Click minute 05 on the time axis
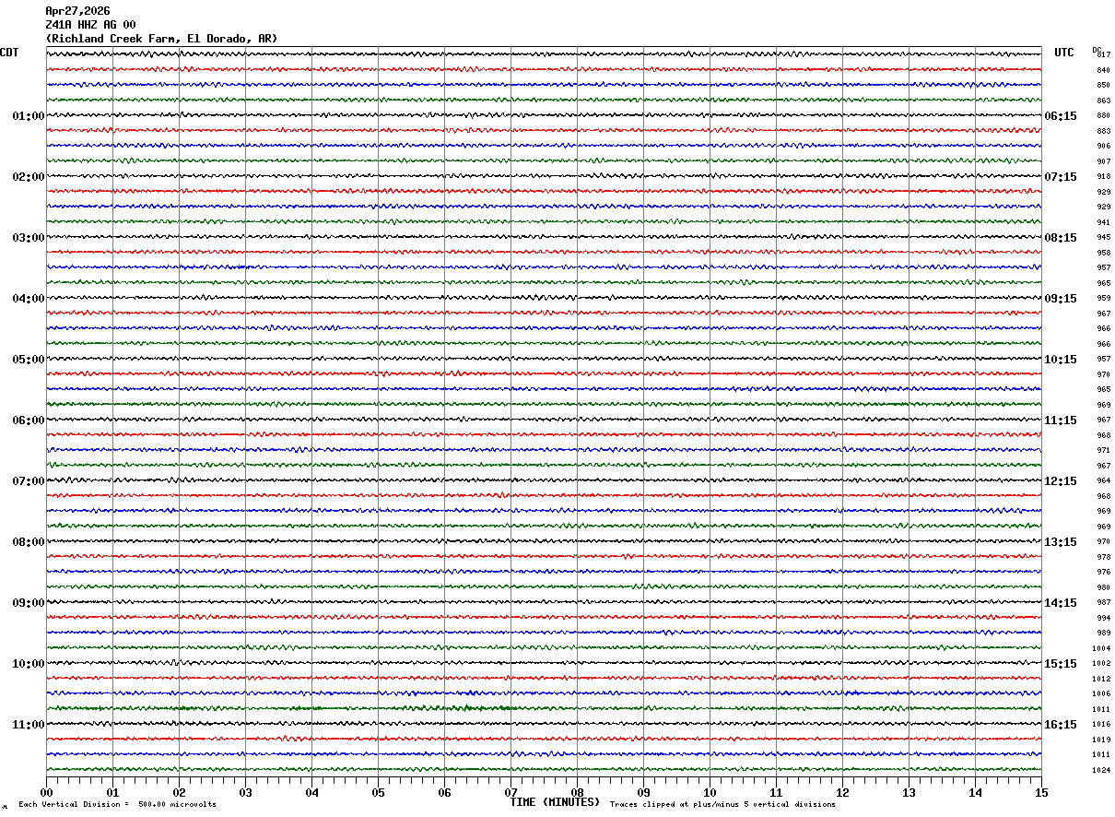 coord(378,792)
